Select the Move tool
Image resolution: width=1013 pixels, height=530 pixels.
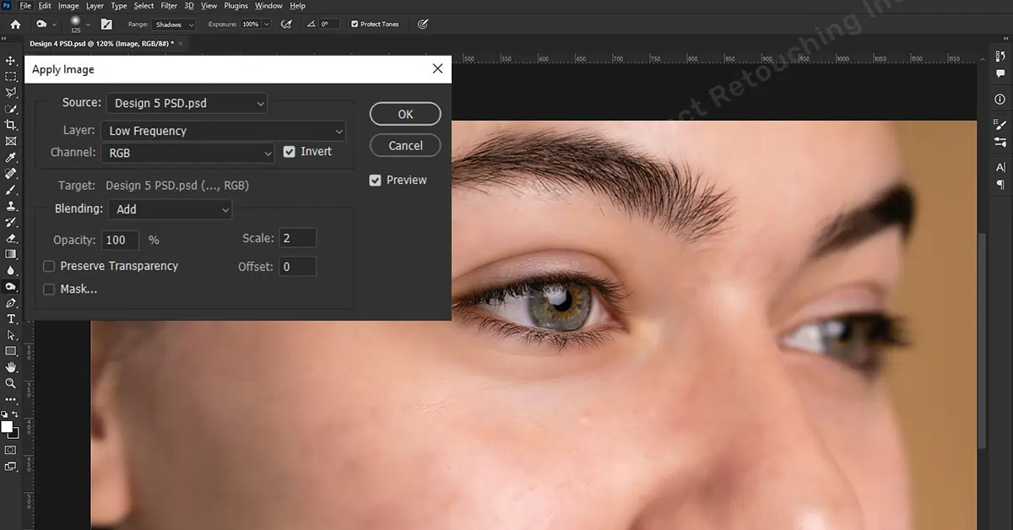point(11,61)
